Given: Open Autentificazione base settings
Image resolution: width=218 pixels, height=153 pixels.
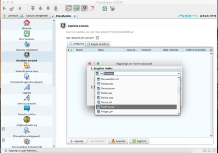Looking at the screenshot, I should tap(27, 66).
